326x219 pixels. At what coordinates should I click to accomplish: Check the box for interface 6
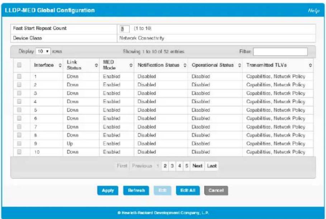click(19, 118)
